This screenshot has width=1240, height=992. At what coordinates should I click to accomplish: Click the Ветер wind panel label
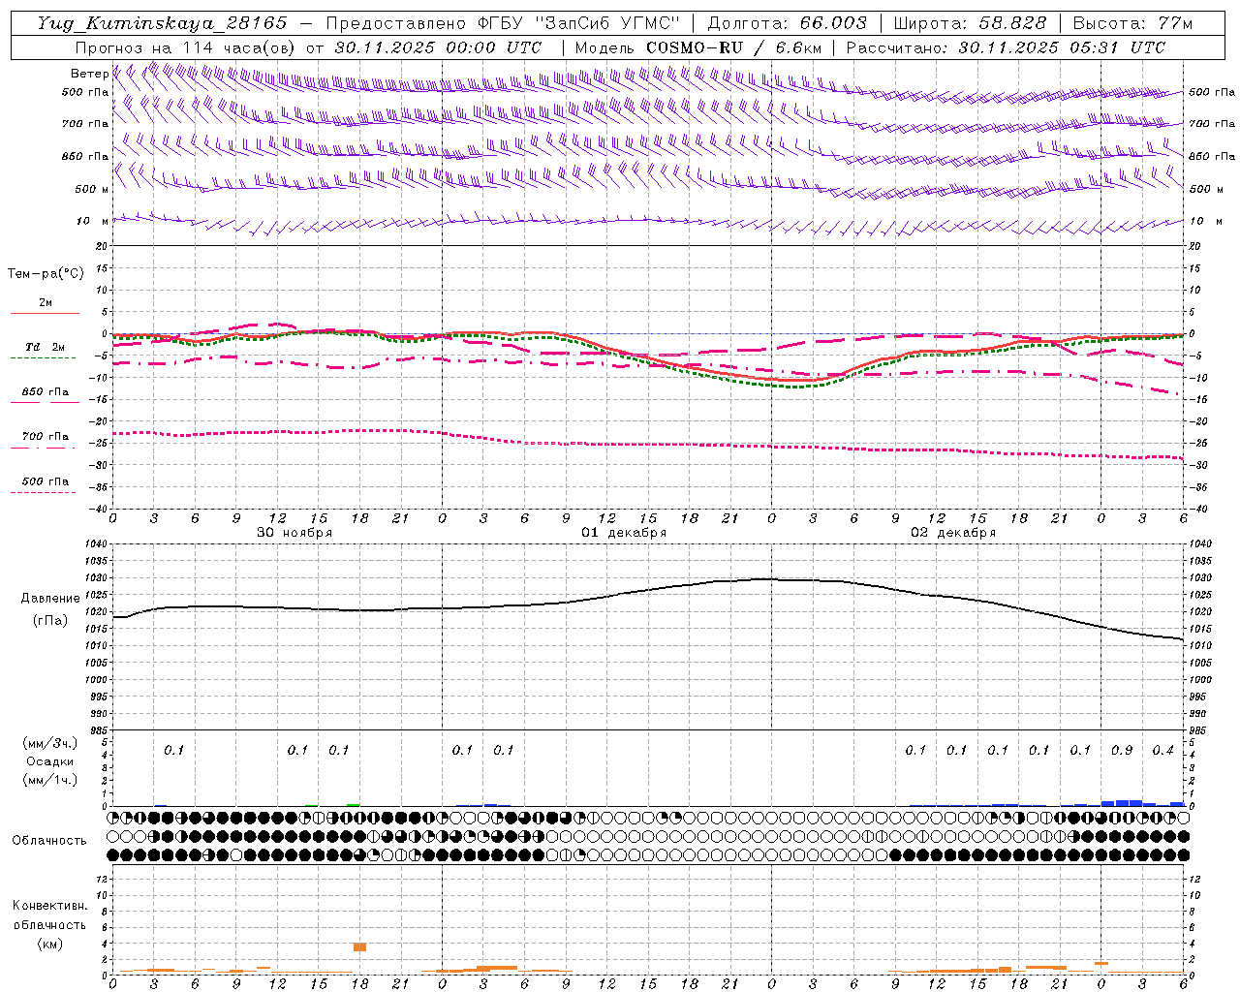90,74
